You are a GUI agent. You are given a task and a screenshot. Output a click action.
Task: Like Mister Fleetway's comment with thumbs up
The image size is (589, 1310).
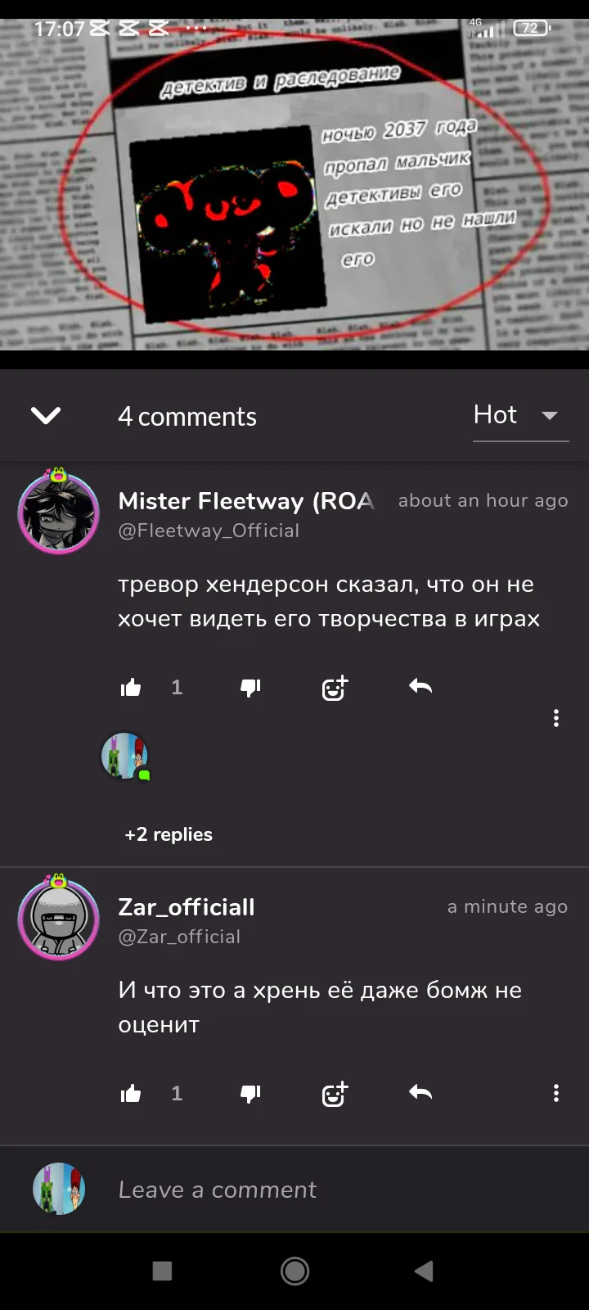click(131, 688)
